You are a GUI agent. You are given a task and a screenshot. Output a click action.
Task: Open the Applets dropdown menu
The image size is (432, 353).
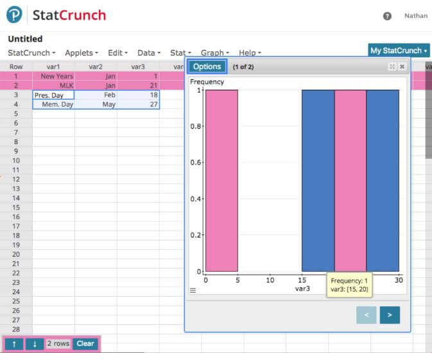tap(82, 53)
